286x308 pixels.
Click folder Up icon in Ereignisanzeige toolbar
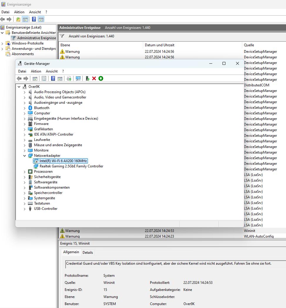[18, 19]
